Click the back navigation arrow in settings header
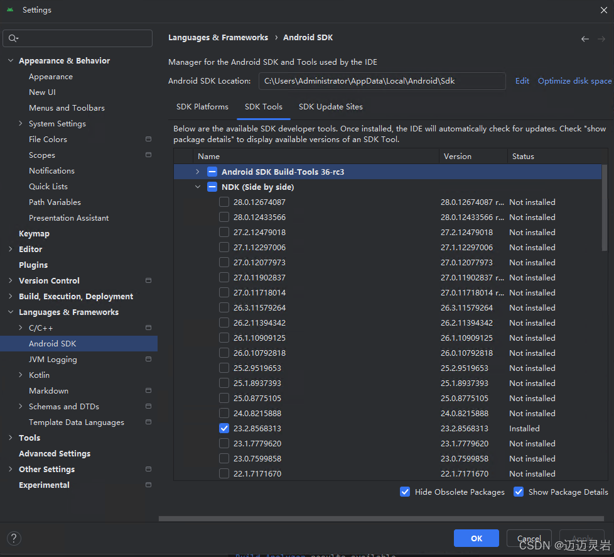Viewport: 614px width, 557px height. (x=584, y=38)
